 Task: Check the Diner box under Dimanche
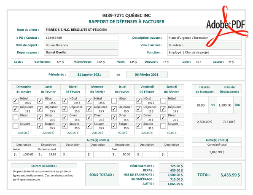16,117
